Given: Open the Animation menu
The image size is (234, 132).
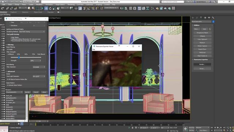Looking at the screenshot, I should pos(49,5).
